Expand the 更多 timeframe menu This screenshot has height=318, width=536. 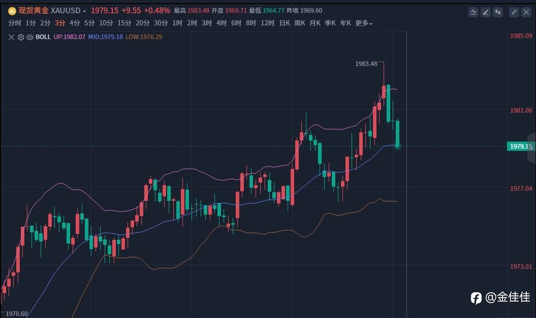point(364,23)
